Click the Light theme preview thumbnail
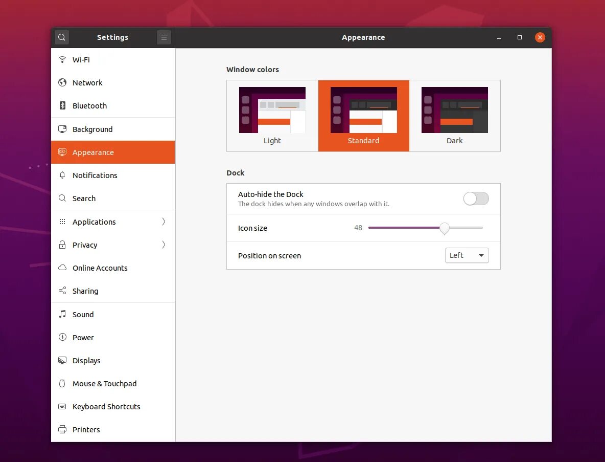Image resolution: width=605 pixels, height=462 pixels. (272, 109)
